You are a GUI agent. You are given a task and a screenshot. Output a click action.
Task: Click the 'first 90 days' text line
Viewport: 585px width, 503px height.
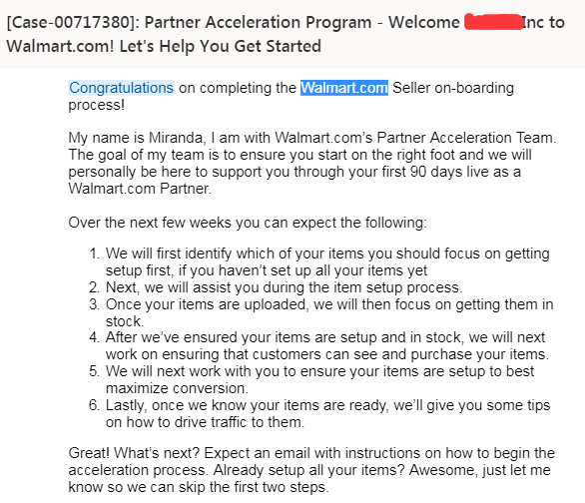294,172
